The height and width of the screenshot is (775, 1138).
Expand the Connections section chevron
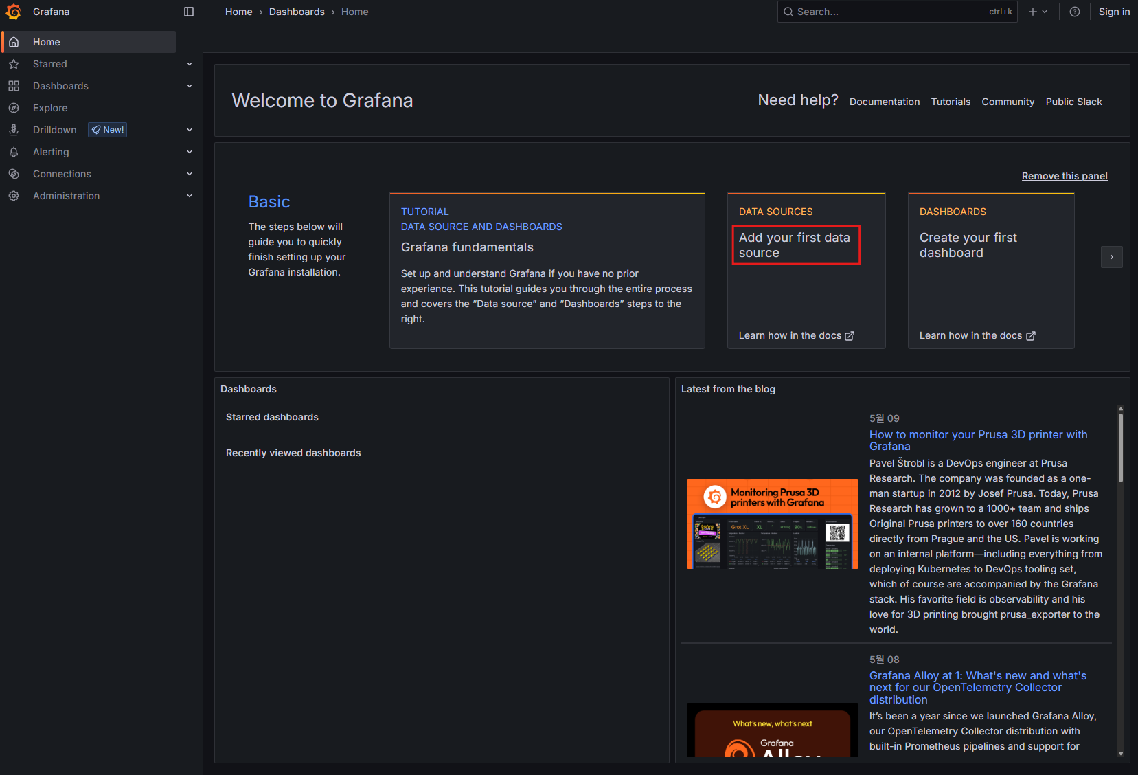tap(190, 174)
